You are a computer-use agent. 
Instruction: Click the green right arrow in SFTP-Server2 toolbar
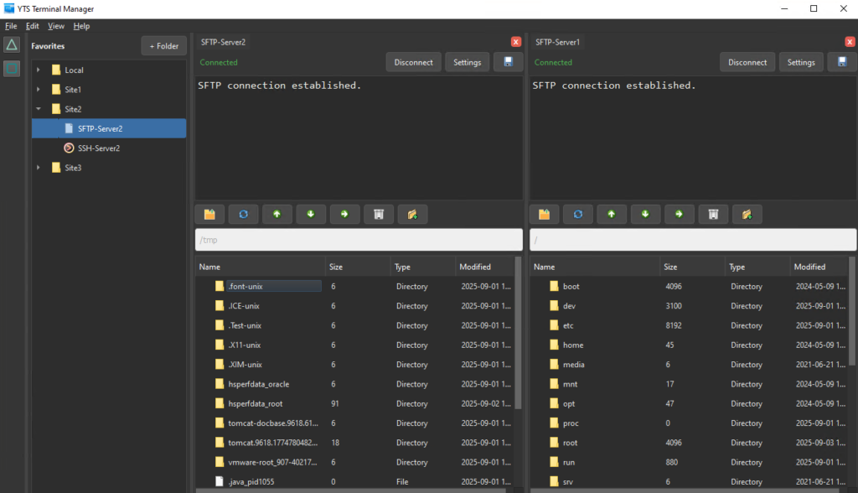(x=344, y=215)
